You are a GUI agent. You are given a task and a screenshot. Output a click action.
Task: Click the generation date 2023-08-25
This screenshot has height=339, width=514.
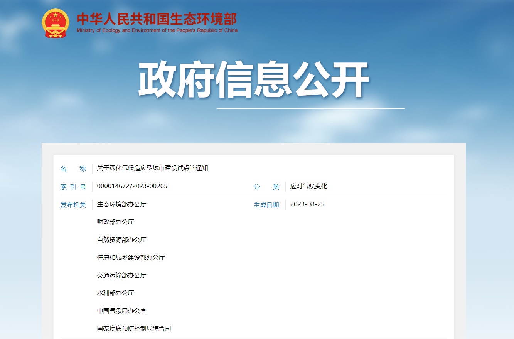click(x=307, y=204)
